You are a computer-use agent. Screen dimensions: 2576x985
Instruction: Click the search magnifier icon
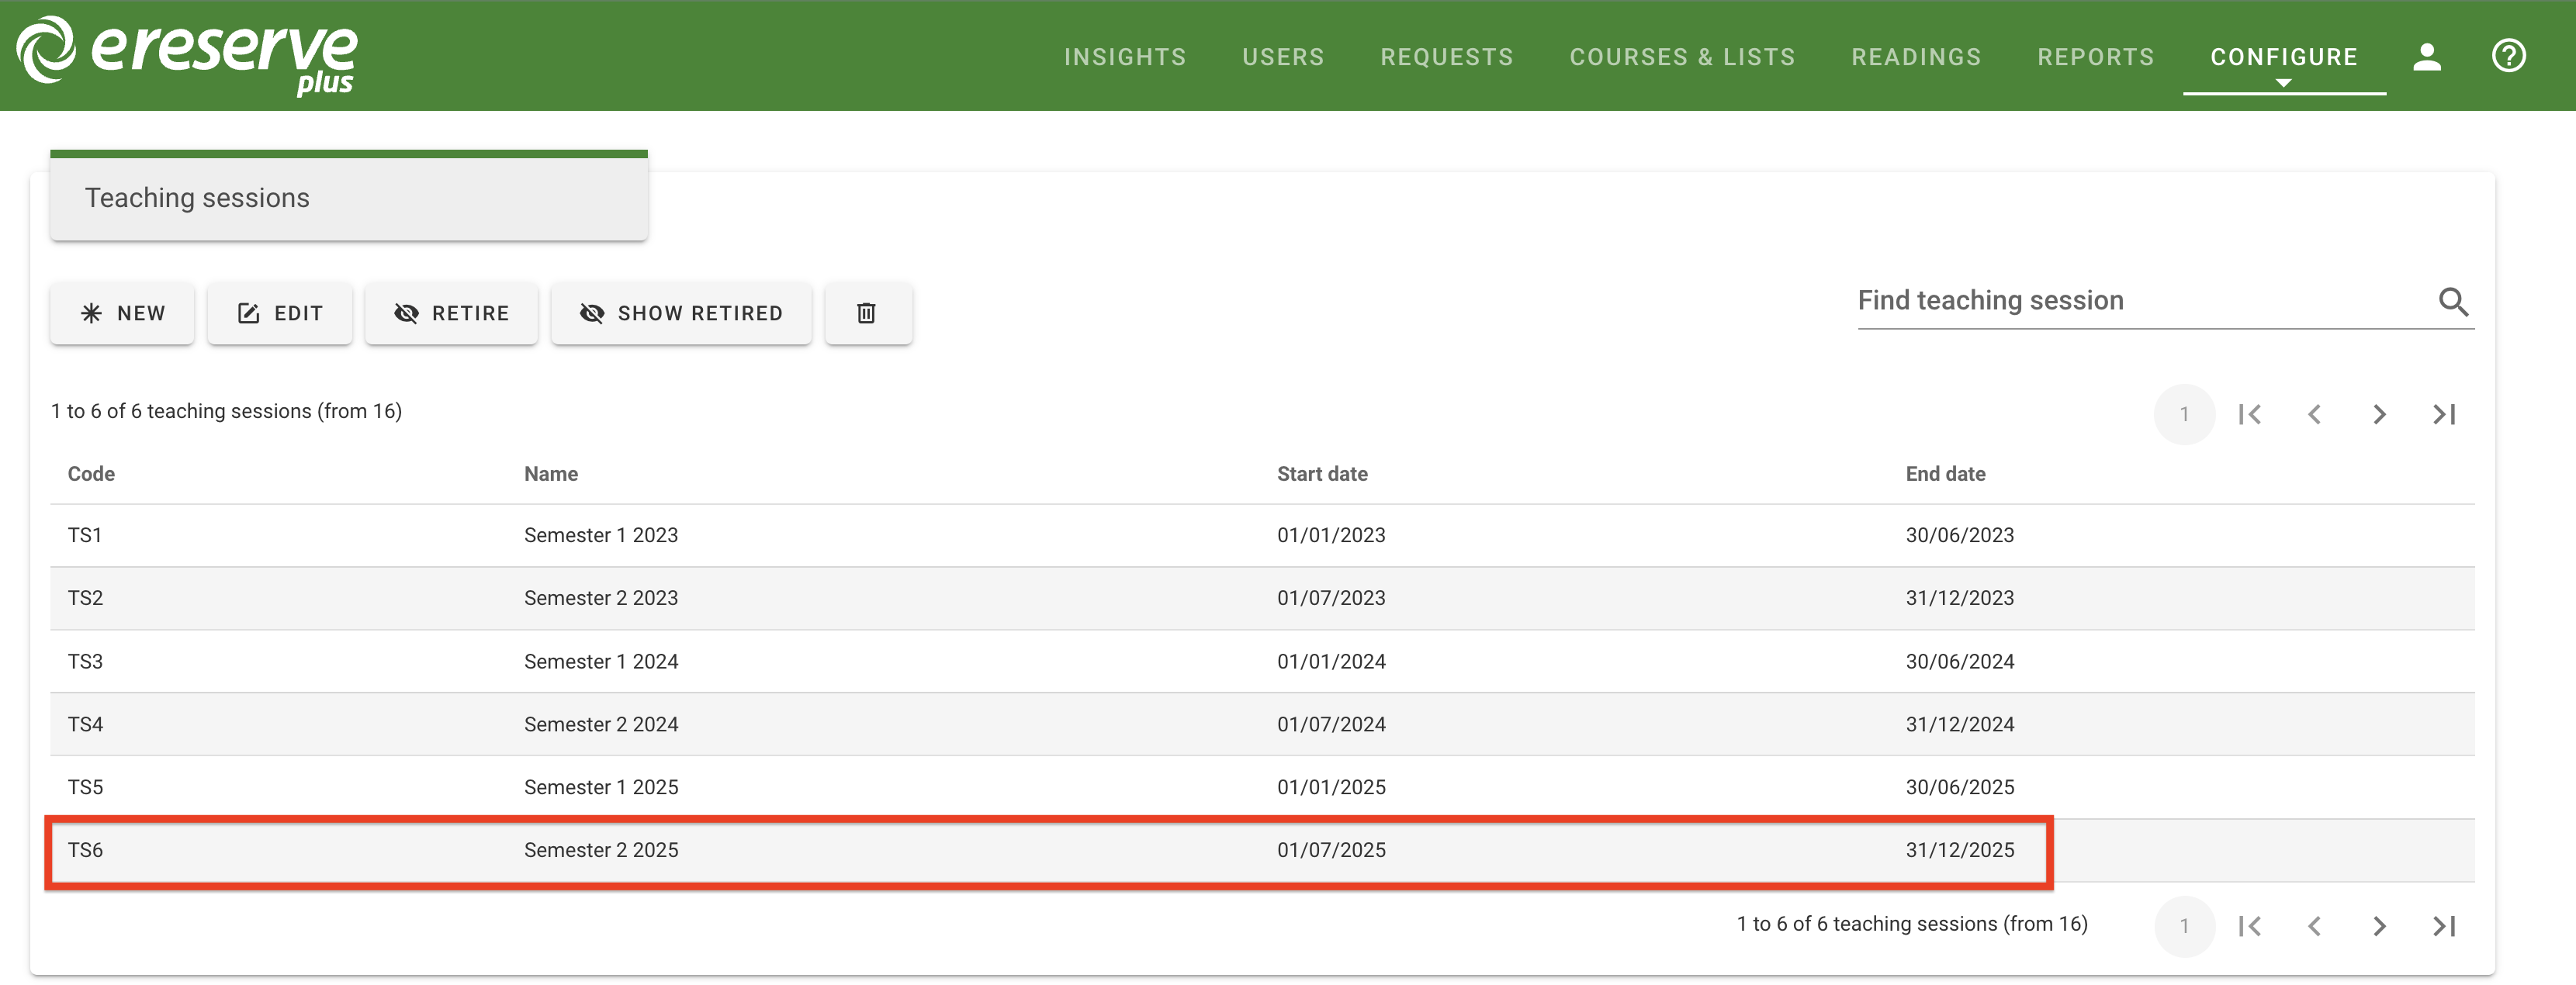click(x=2452, y=301)
